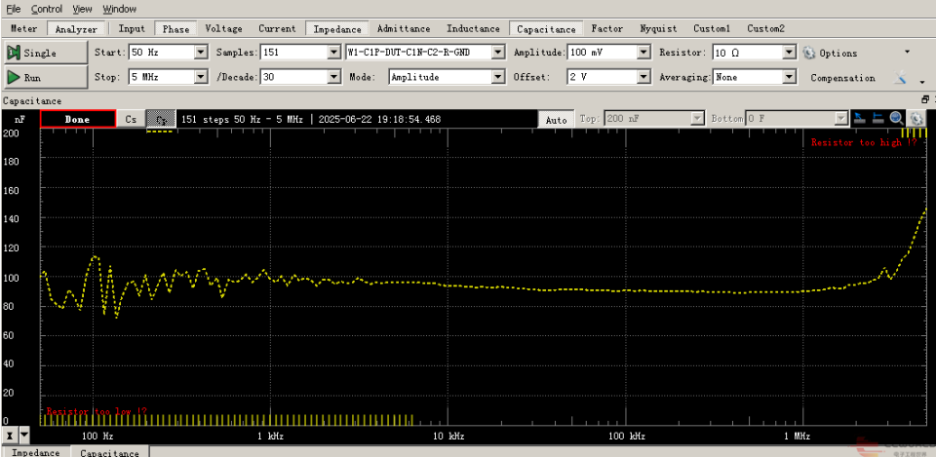Select the Cs series capacitance trace
The image size is (936, 457).
pyautogui.click(x=131, y=119)
